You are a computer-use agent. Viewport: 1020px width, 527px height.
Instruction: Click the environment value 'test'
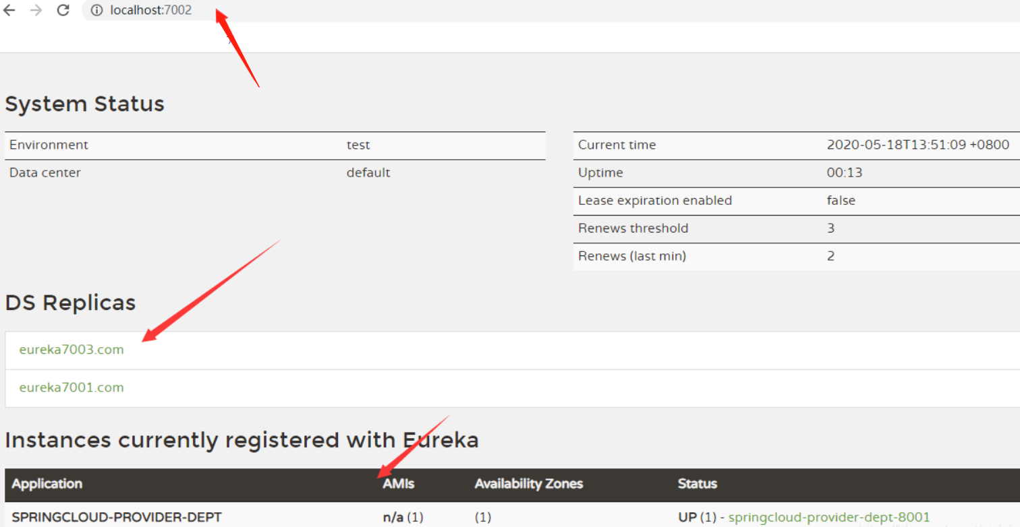coord(358,145)
